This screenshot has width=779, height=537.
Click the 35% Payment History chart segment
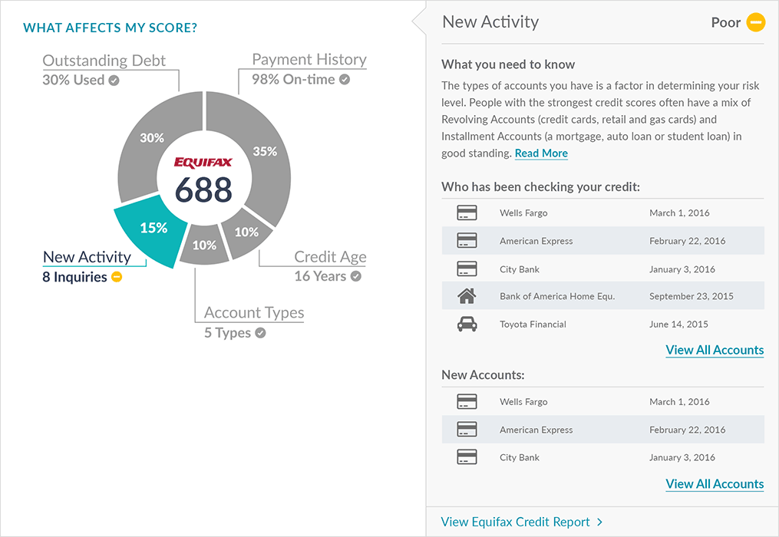[x=265, y=152]
